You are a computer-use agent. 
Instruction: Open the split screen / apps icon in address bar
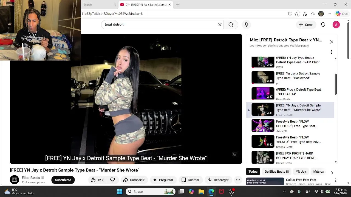click(290, 14)
